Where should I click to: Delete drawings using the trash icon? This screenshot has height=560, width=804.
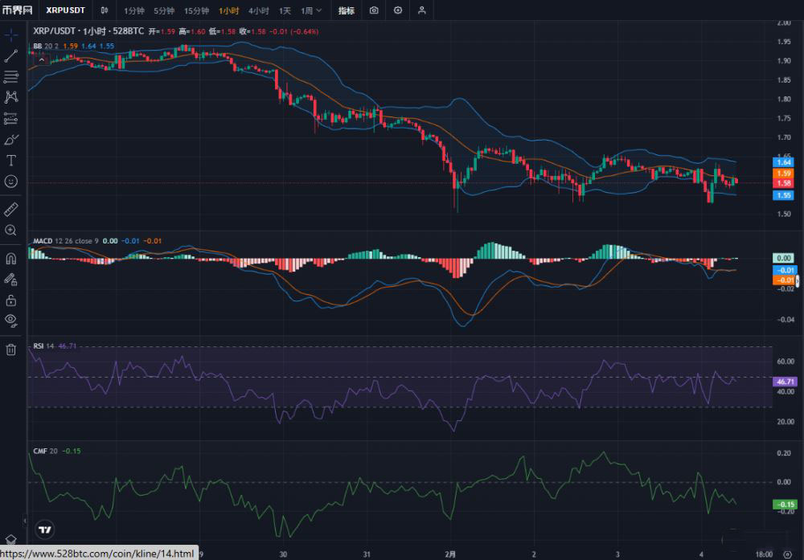click(11, 348)
